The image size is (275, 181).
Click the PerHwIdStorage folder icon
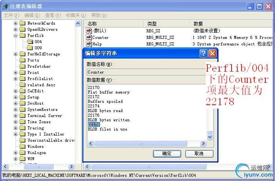[x=22, y=54]
